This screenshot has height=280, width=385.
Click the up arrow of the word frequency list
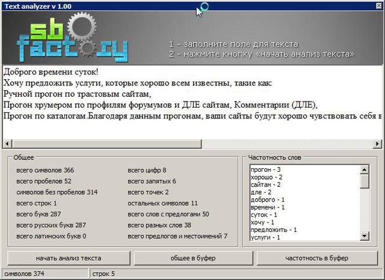point(365,170)
